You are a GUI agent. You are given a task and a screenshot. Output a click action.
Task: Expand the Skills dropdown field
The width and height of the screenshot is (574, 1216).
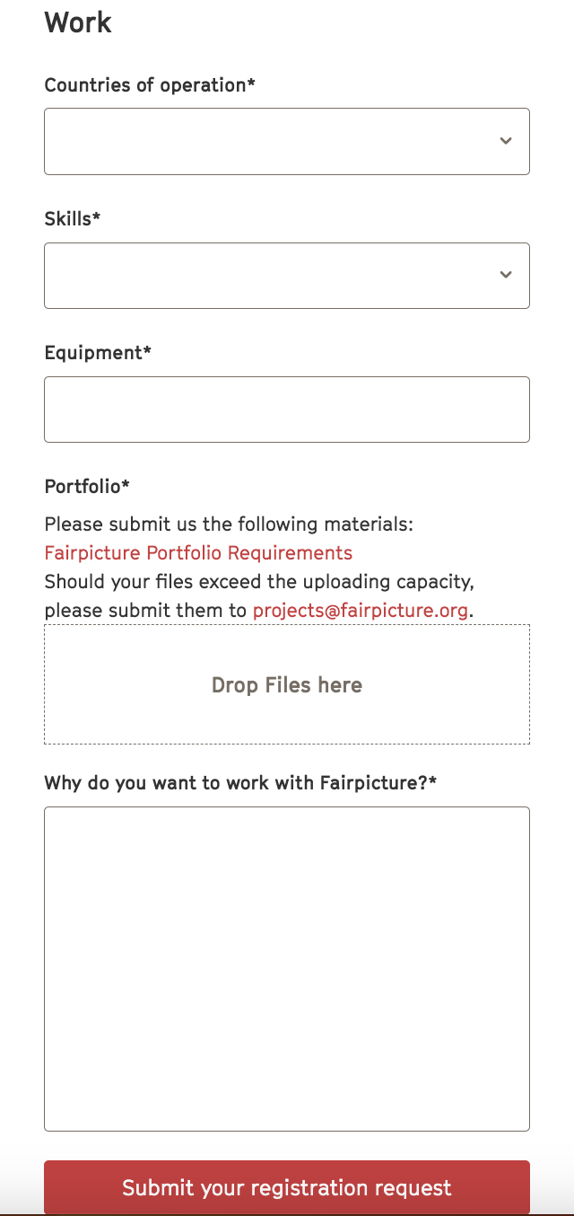pyautogui.click(x=287, y=275)
